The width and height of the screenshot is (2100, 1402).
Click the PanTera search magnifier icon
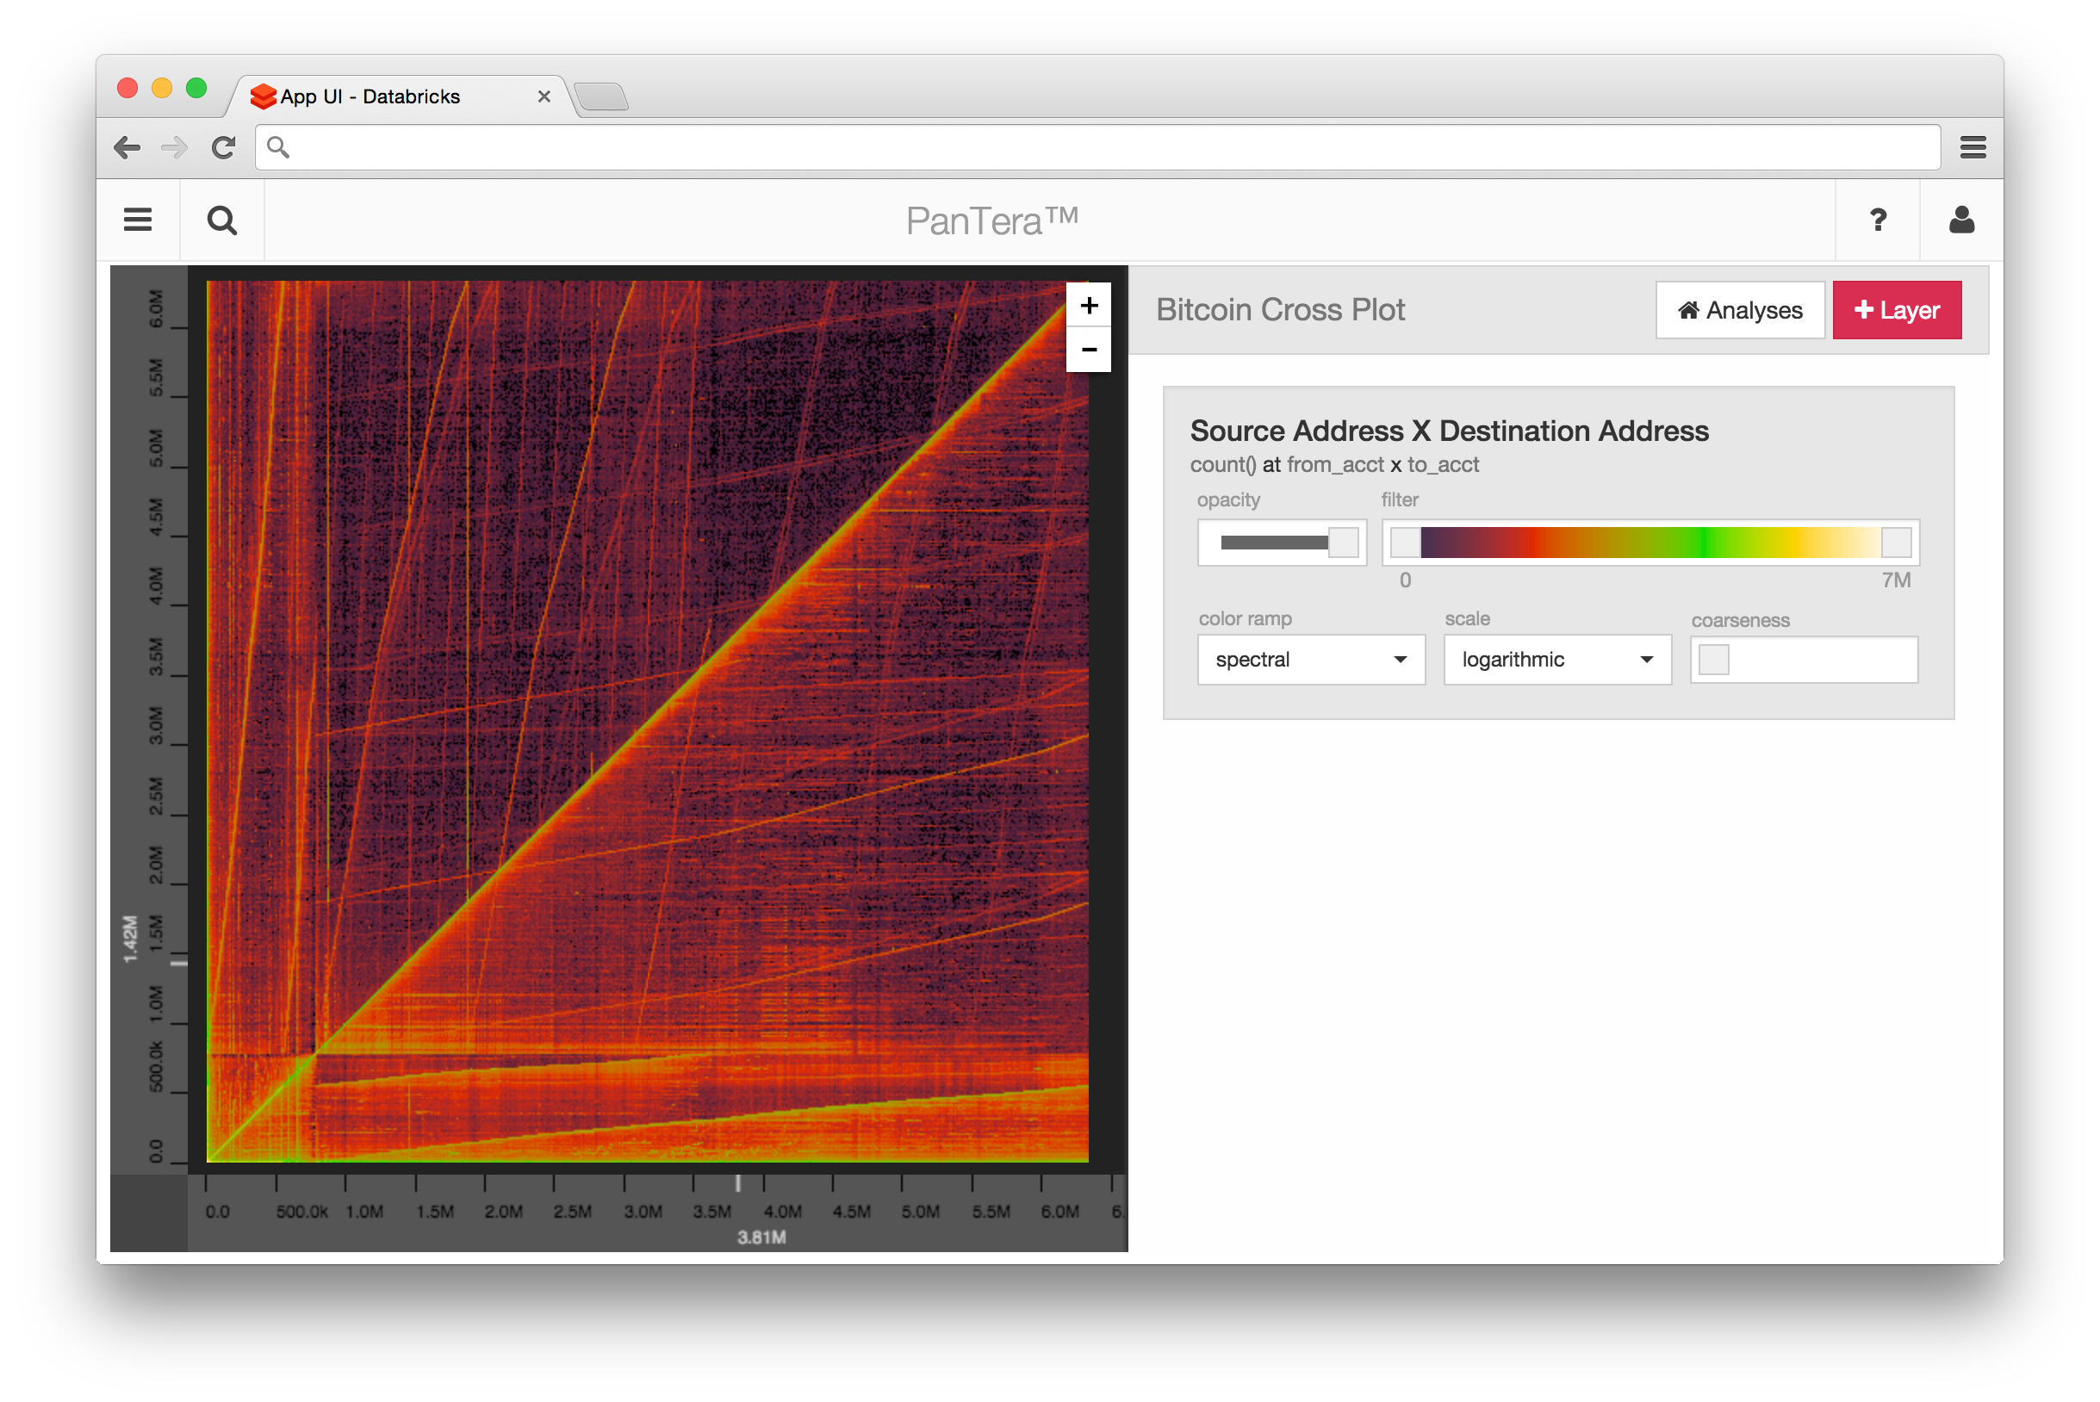(x=222, y=220)
